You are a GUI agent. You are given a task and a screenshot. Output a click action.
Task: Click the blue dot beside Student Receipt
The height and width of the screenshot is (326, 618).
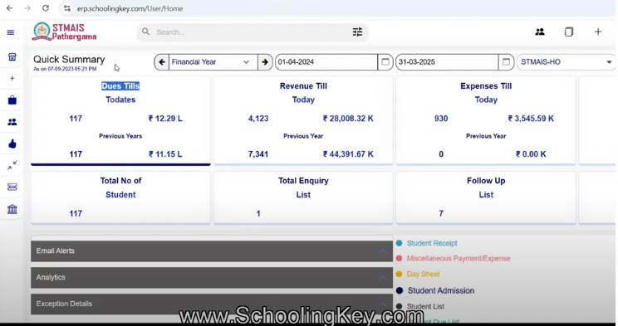point(399,243)
